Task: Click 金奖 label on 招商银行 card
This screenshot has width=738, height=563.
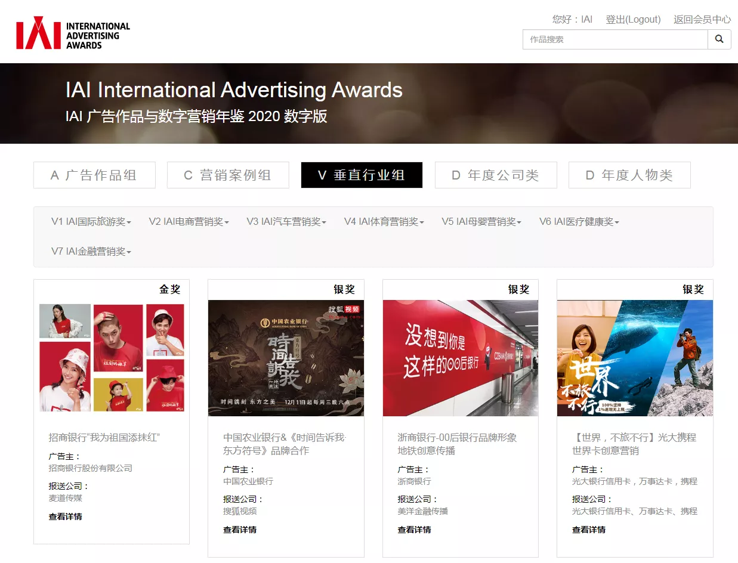Action: (x=170, y=289)
